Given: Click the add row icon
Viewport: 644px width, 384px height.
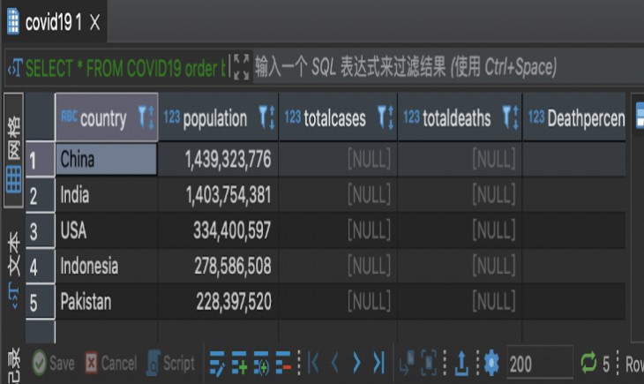Looking at the screenshot, I should [x=239, y=364].
